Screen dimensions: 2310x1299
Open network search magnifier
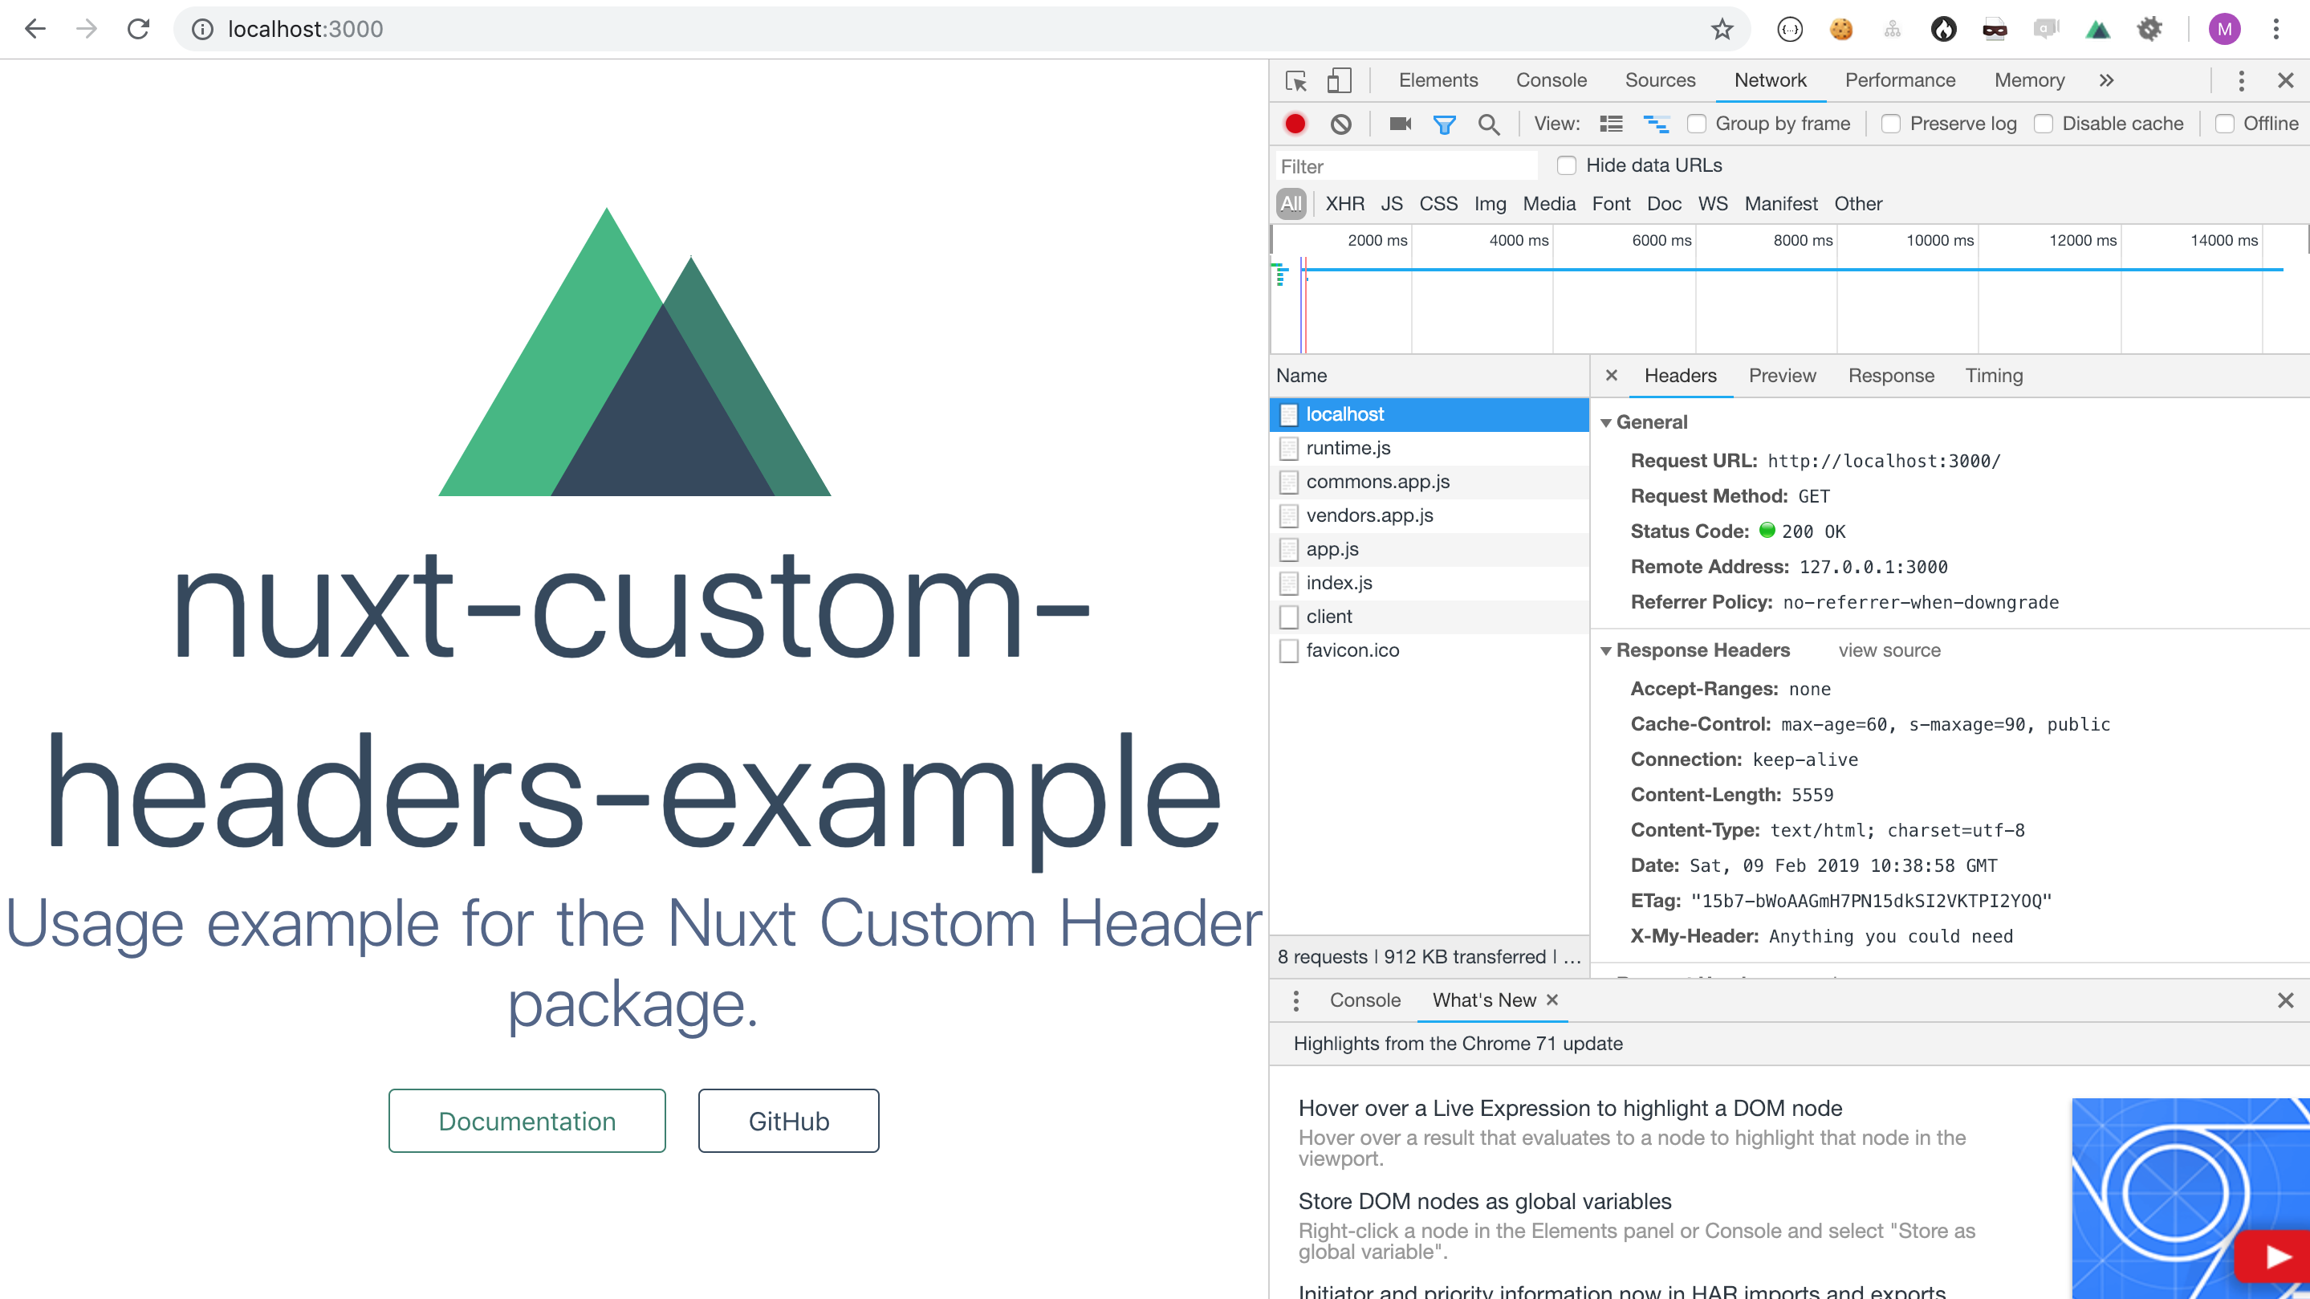pos(1489,124)
